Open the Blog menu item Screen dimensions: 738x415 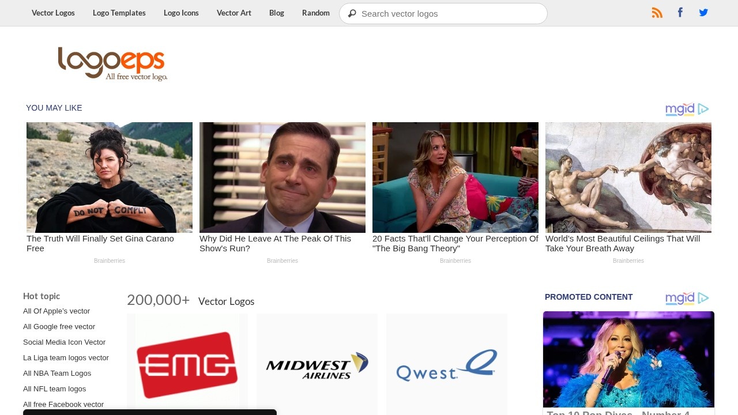[x=277, y=13]
